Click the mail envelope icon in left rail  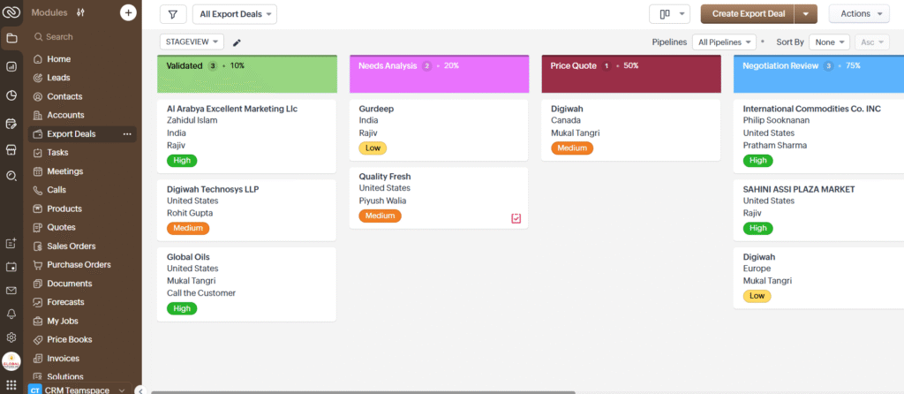pos(11,291)
